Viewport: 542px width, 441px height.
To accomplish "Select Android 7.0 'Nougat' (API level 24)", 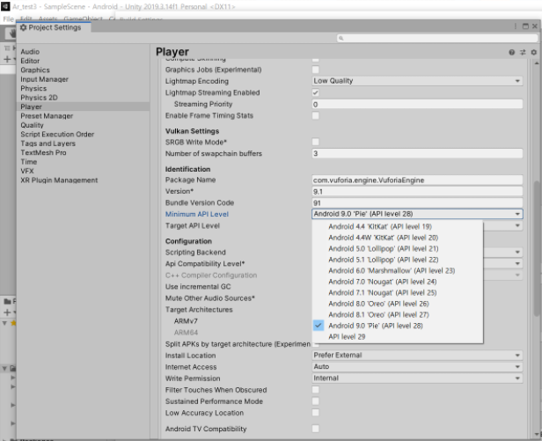I will (398, 282).
